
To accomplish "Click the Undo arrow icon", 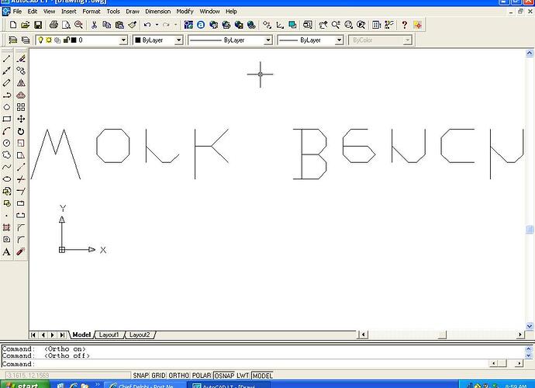I will [147, 25].
